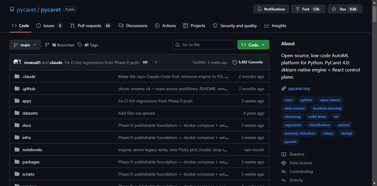
Task: Open the .github folder
Action: [29, 89]
